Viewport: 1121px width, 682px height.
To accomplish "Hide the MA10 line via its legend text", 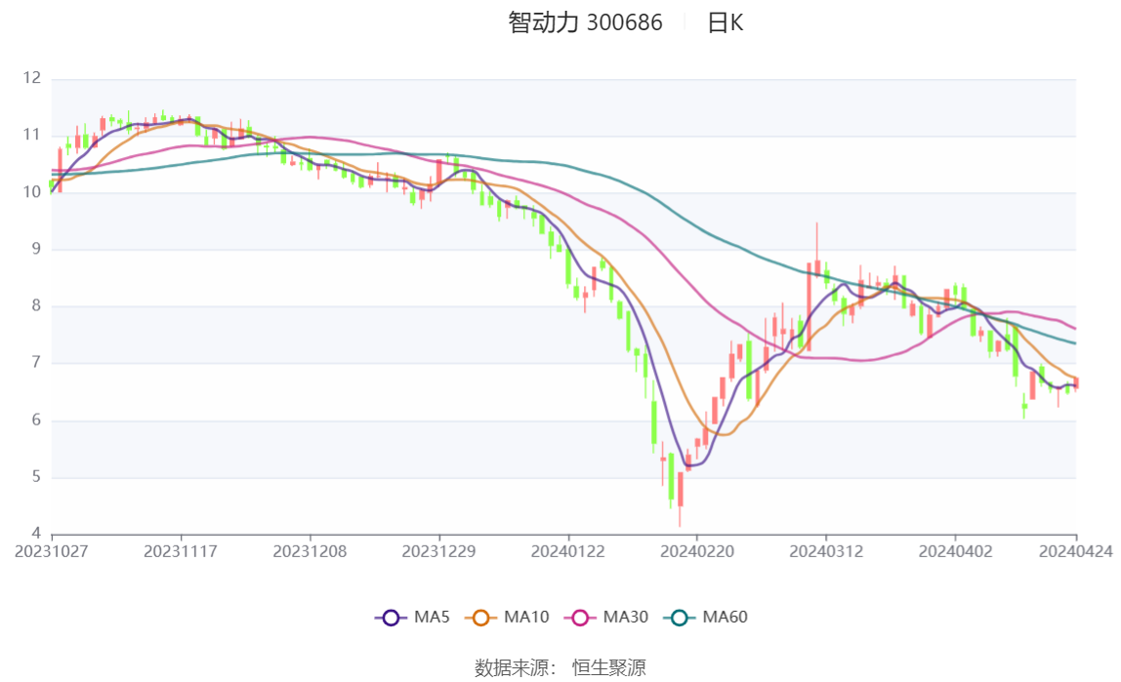I will (x=526, y=618).
